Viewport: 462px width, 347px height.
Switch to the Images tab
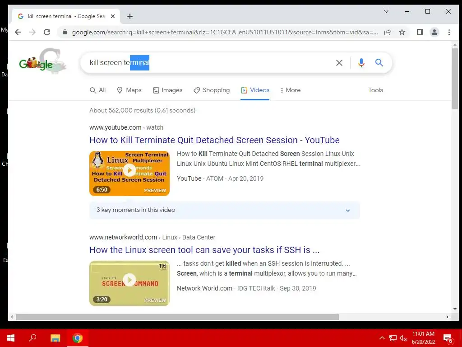(x=168, y=90)
